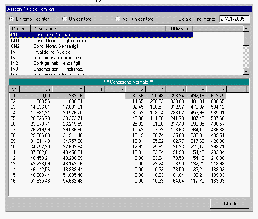The height and width of the screenshot is (219, 258).
Task: Select 'Coniuge inab. senza figli' entry
Action: pyautogui.click(x=56, y=64)
